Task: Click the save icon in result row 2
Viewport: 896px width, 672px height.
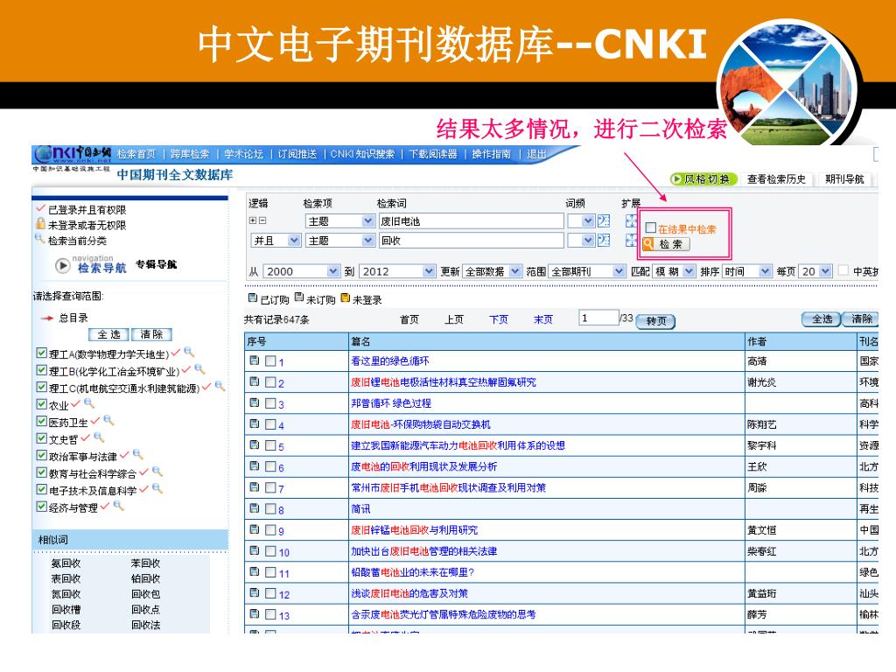Action: coord(255,381)
